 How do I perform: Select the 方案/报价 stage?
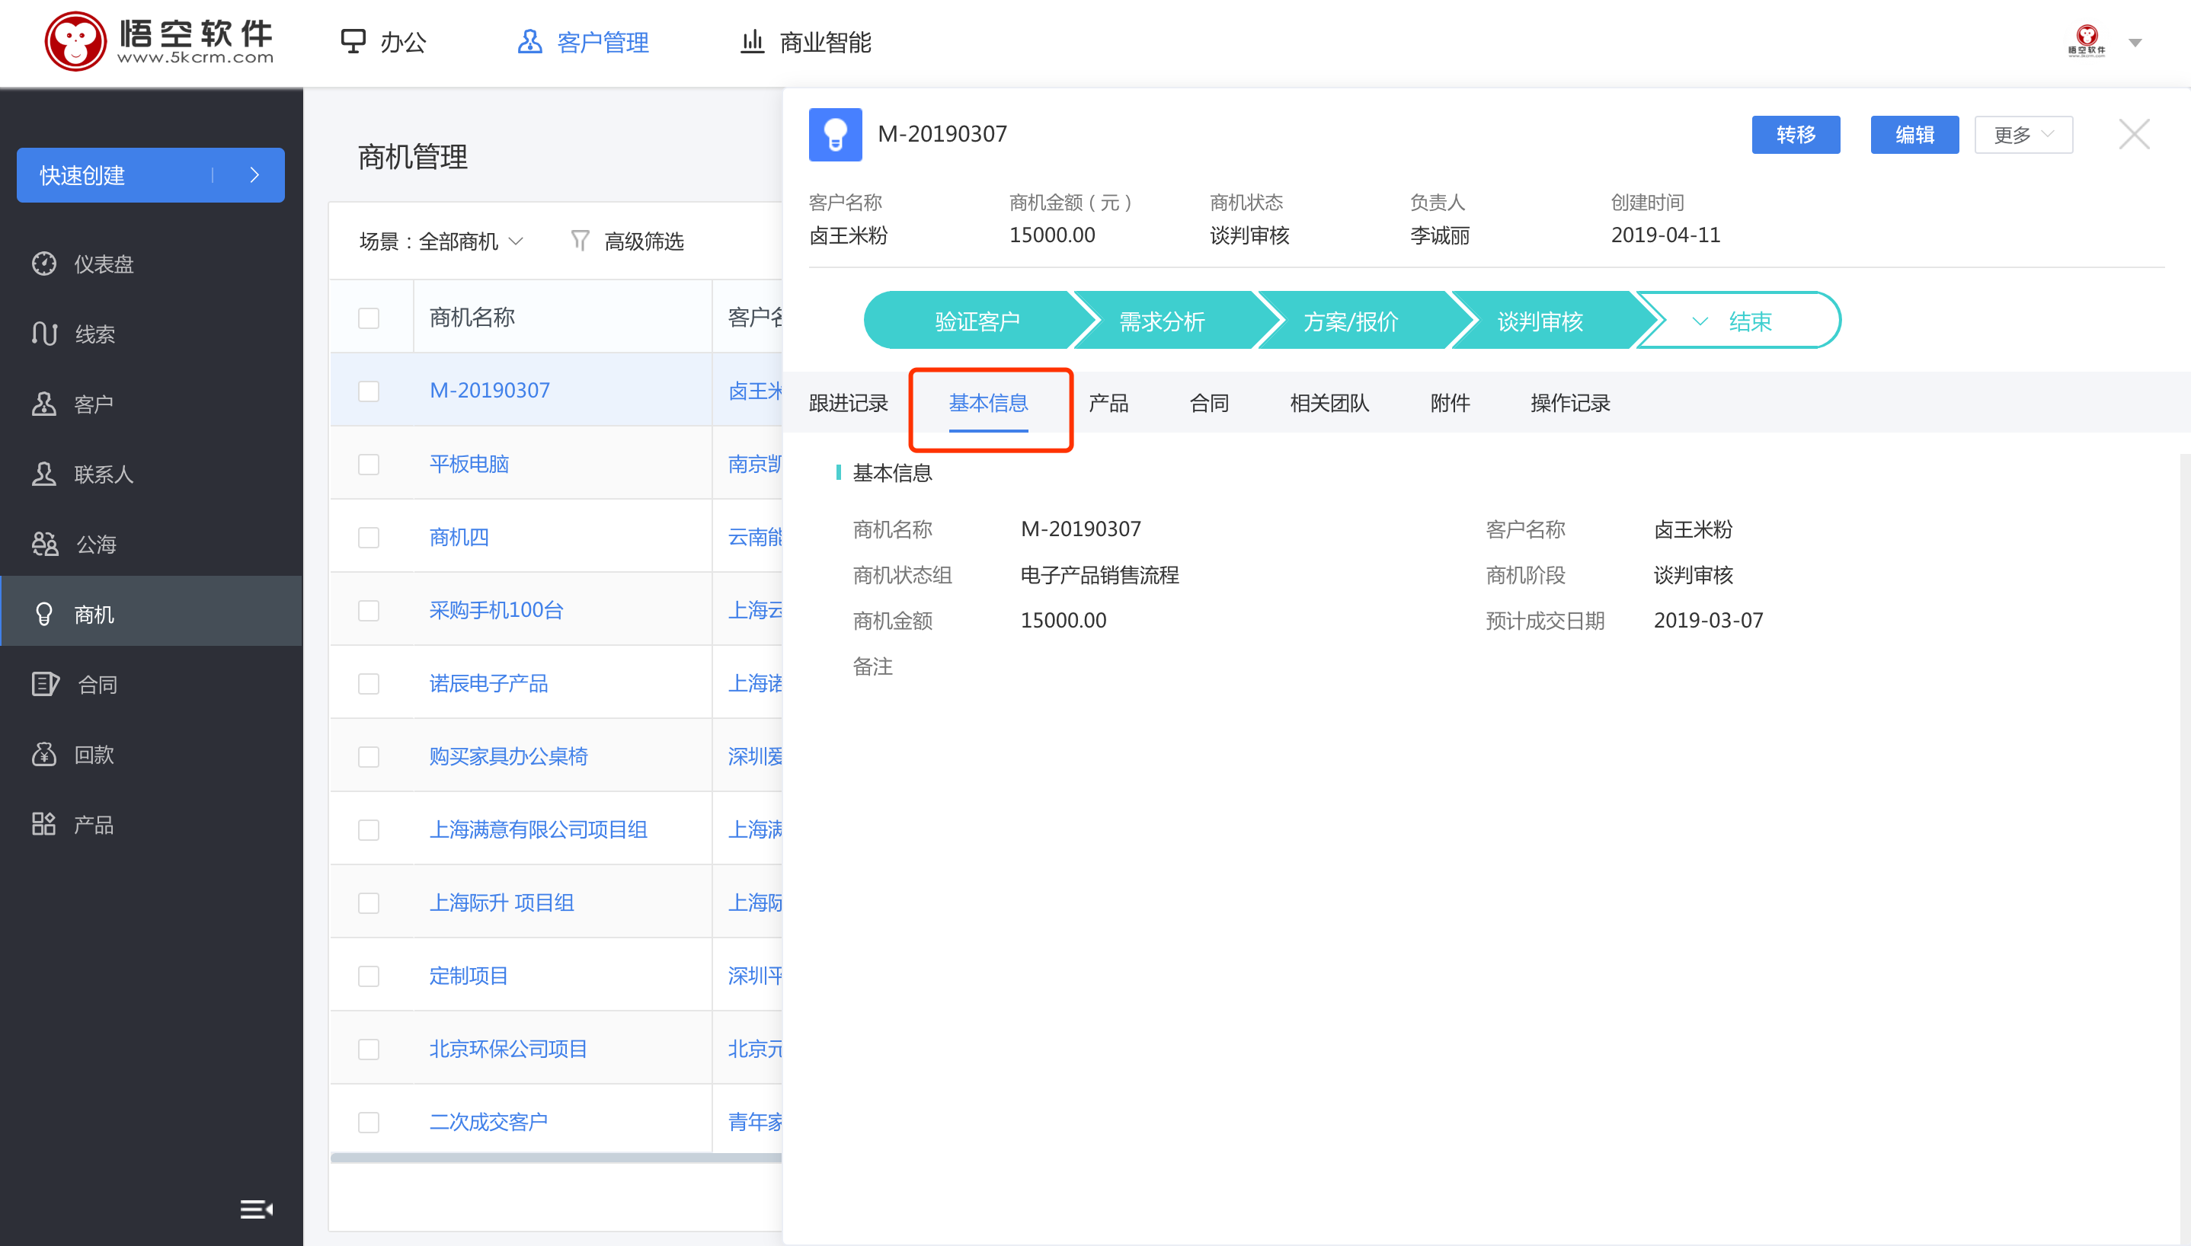click(x=1351, y=321)
